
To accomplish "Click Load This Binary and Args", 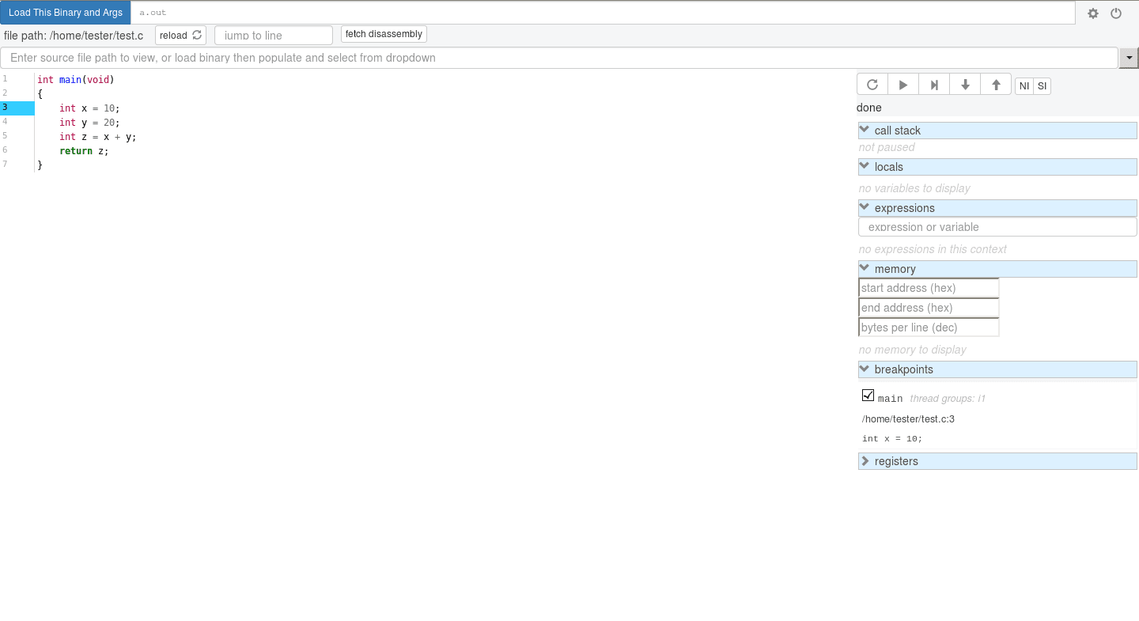I will coord(66,13).
